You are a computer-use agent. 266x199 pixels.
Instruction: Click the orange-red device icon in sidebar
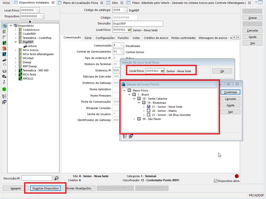(4, 48)
